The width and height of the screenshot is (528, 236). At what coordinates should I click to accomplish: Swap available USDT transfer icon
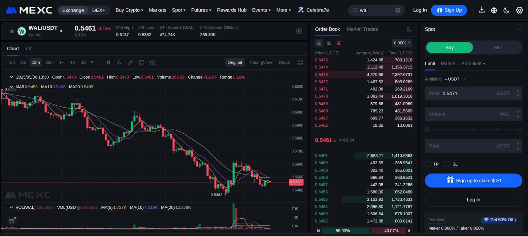tap(463, 79)
